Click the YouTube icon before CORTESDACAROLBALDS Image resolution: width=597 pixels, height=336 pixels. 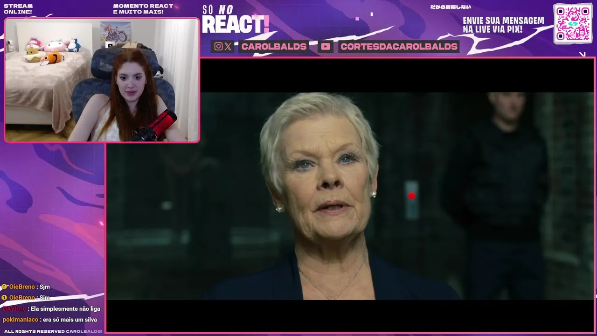click(x=326, y=46)
